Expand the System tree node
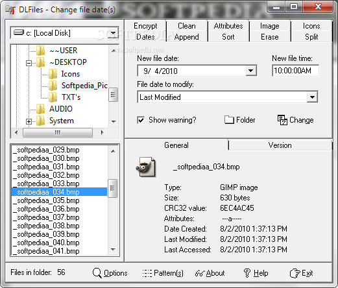This screenshot has height=288, width=338. click(x=29, y=121)
